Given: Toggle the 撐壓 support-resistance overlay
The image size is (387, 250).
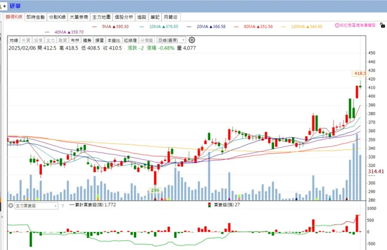Looking at the screenshot, I should click(x=99, y=40).
